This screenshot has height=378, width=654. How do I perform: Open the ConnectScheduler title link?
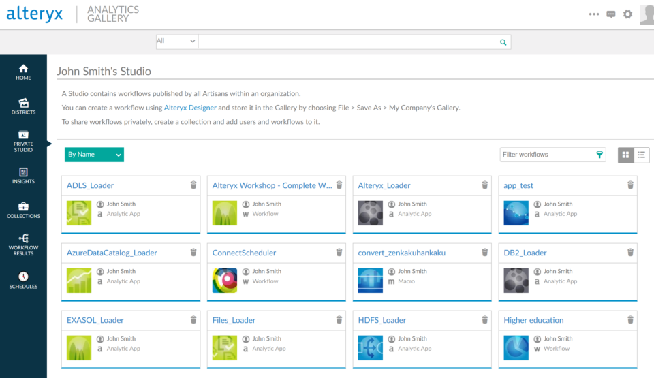click(x=244, y=253)
